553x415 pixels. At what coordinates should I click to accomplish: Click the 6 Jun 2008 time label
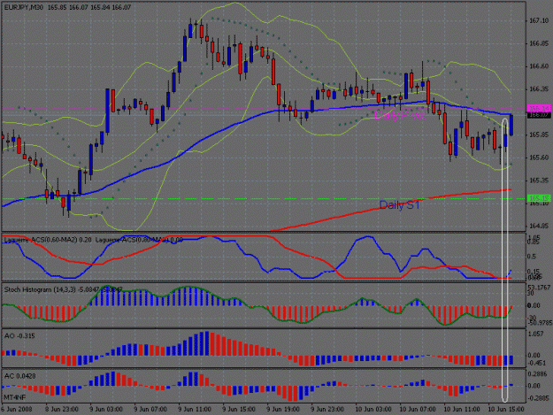click(x=16, y=410)
